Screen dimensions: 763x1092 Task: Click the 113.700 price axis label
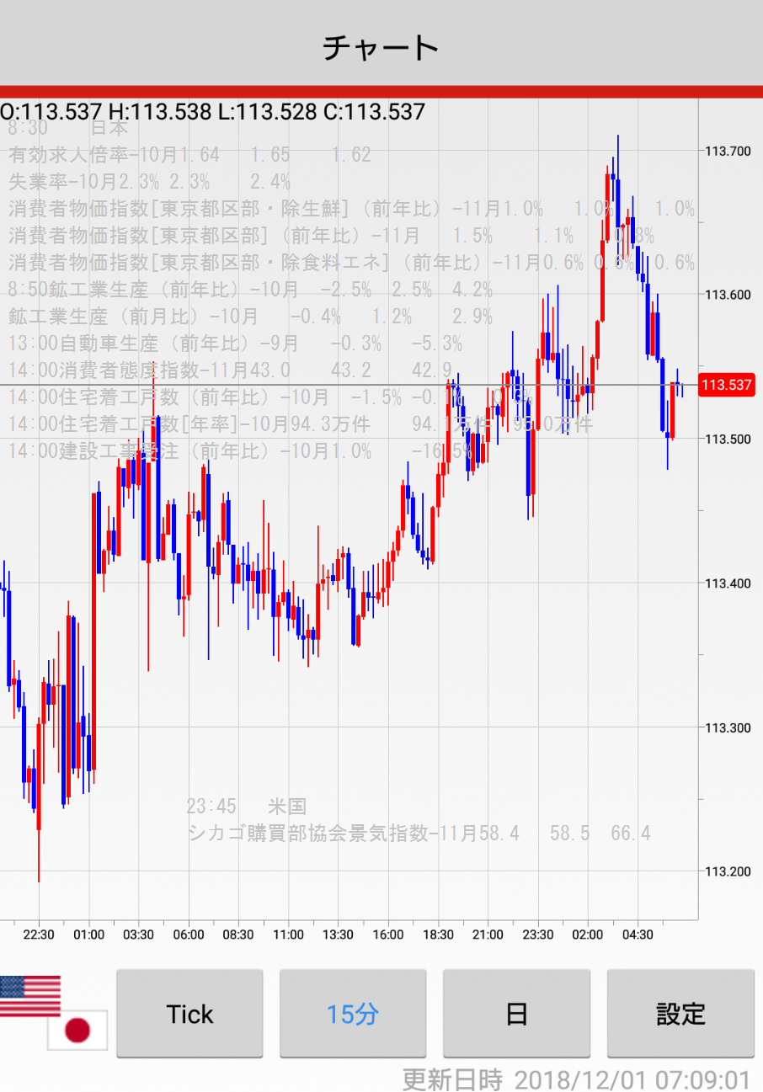728,152
